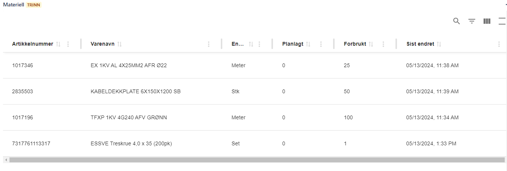Select the KABELDEKKPLATE 6X150X1200 SB row
Image resolution: width=507 pixels, height=171 pixels.
(135, 91)
